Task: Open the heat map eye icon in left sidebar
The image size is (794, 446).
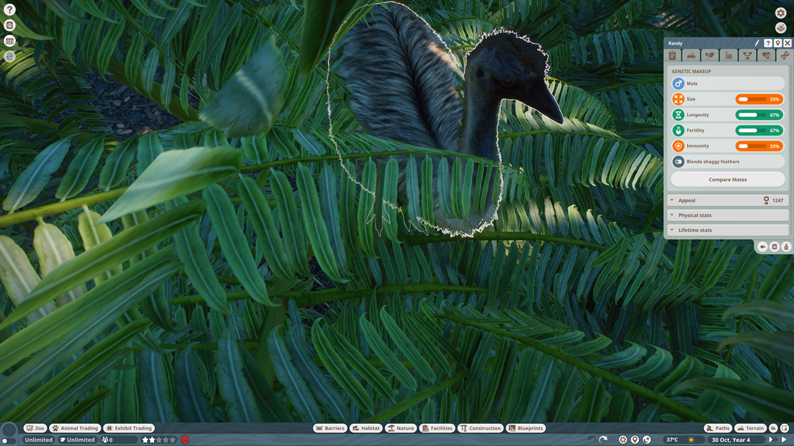Action: click(x=9, y=56)
